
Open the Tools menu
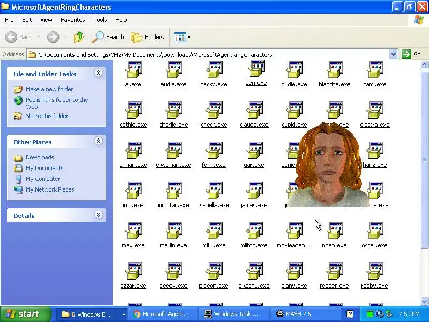pos(100,20)
